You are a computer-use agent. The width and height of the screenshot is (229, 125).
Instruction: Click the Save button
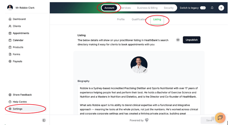coord(209,120)
